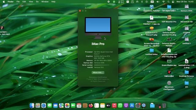Click the screen recording stop icon in menu bar
The height and width of the screenshot is (110, 196).
point(108,2)
